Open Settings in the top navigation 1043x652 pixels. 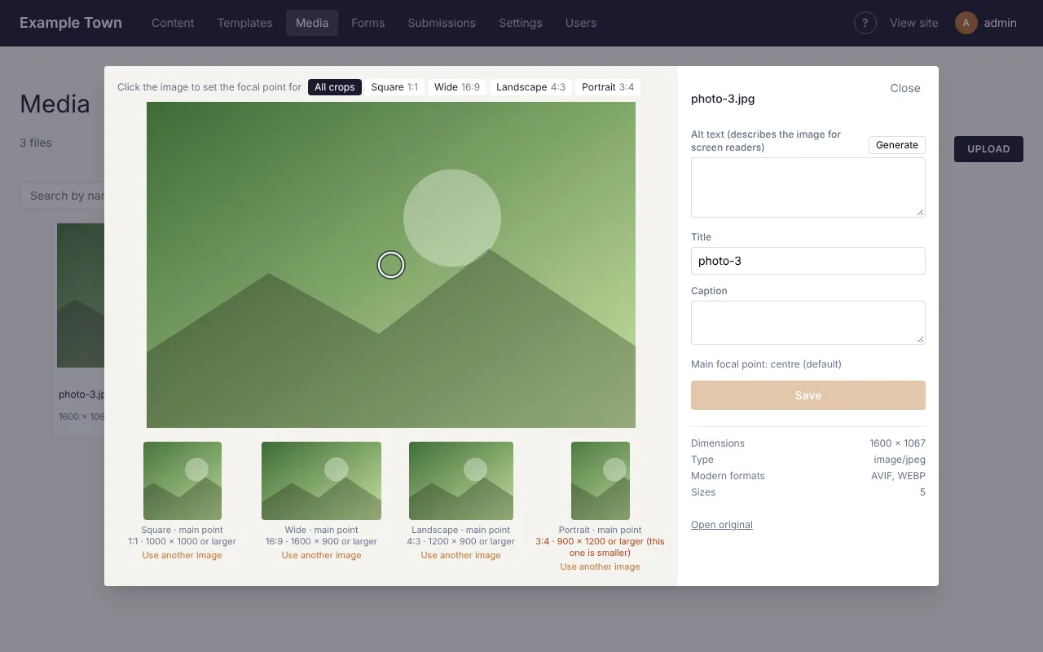(521, 23)
